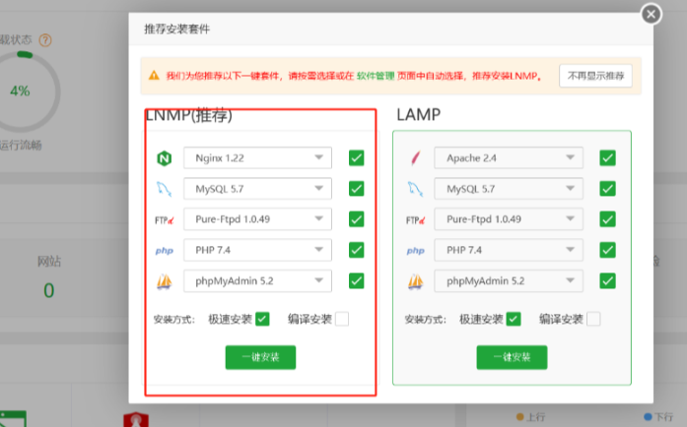Click the 安装方式 label in LAMP

pyautogui.click(x=425, y=320)
